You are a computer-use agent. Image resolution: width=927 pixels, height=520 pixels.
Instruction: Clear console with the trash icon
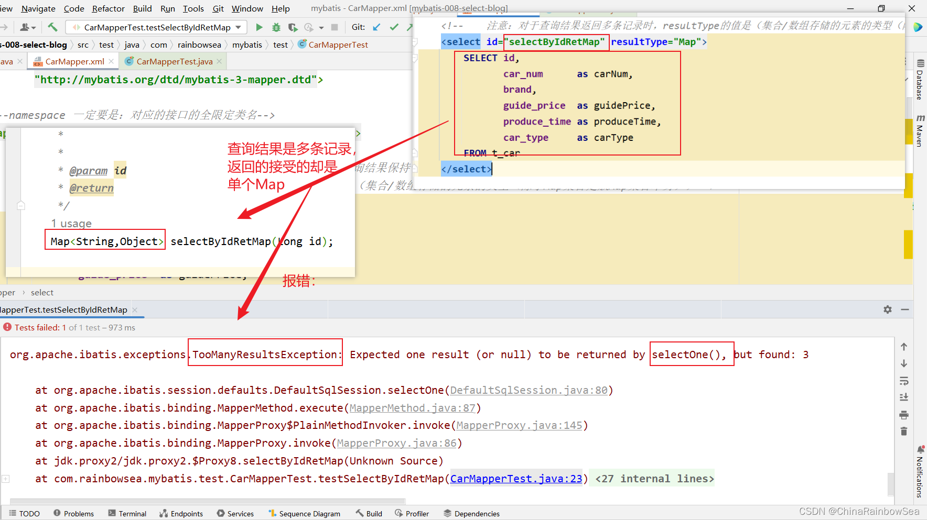tap(904, 432)
